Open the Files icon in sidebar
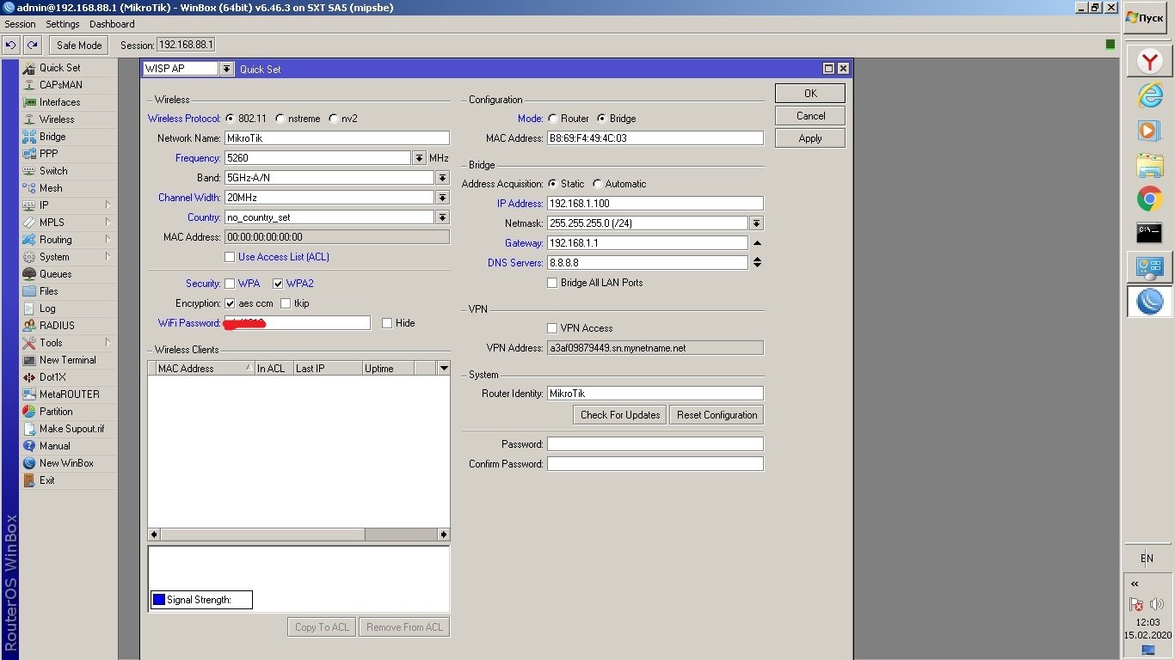Viewport: 1175px width, 660px height. [x=29, y=291]
